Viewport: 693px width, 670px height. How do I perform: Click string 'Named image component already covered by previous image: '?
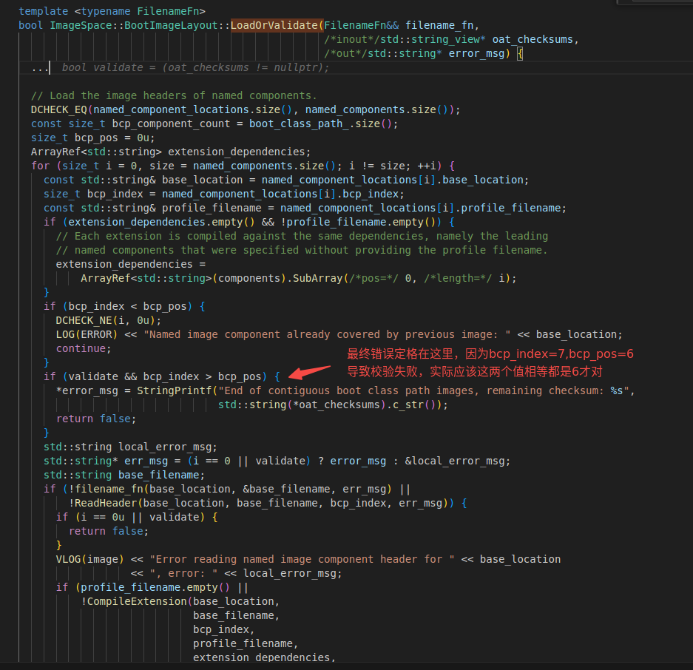click(x=327, y=335)
